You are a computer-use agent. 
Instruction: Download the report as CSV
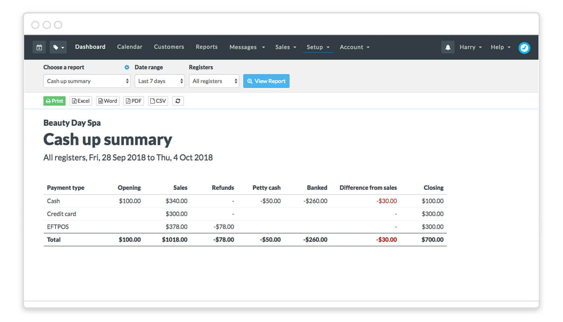[158, 101]
